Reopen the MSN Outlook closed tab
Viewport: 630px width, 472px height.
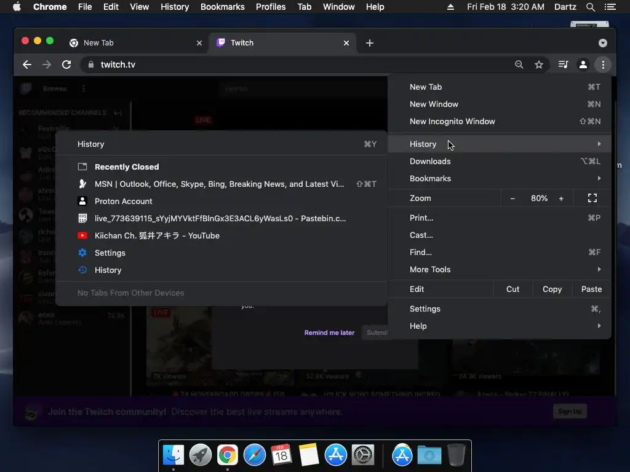(x=221, y=184)
